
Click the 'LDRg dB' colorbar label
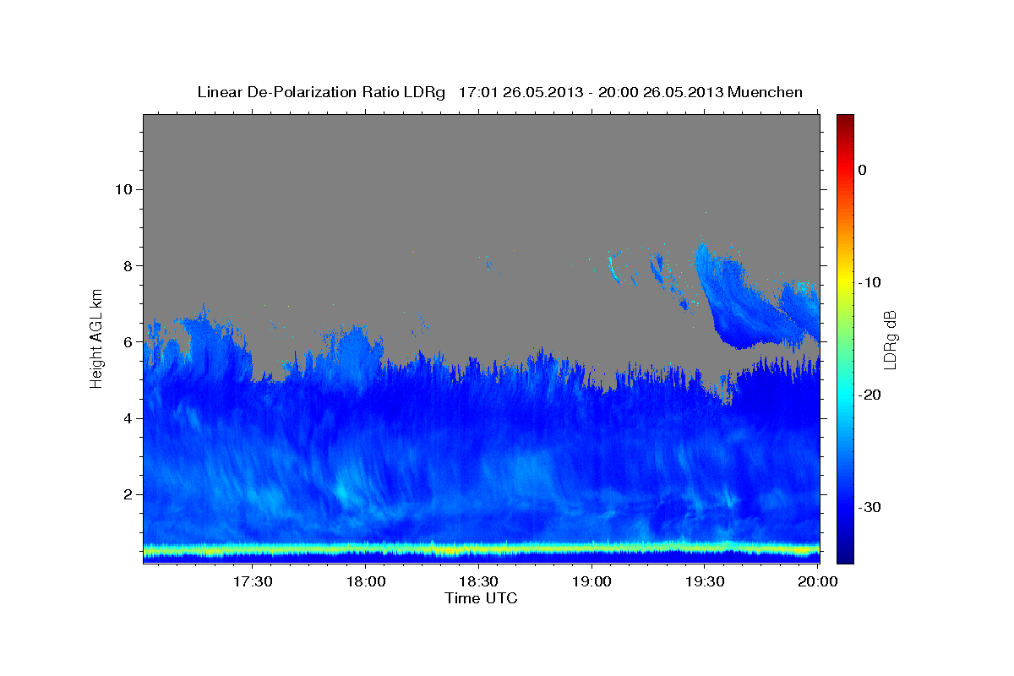(889, 340)
